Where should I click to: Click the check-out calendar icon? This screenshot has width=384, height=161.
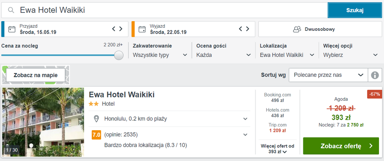click(x=142, y=29)
